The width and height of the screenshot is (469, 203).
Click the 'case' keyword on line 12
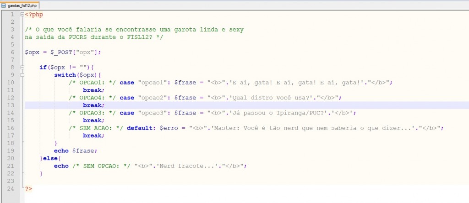(x=127, y=98)
